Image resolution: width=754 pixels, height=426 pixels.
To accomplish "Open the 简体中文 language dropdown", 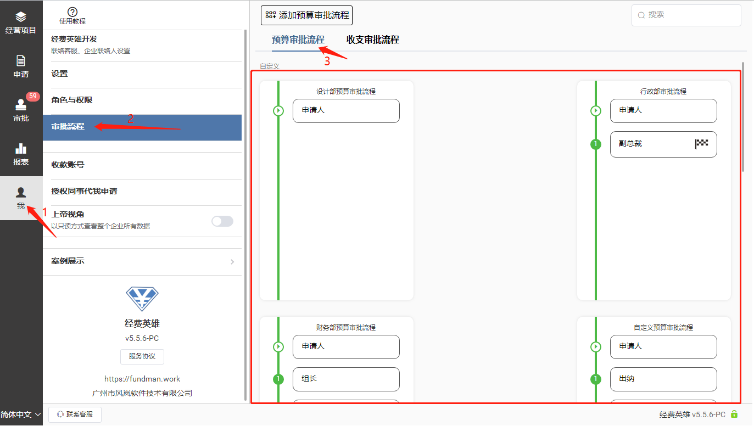I will 21,415.
